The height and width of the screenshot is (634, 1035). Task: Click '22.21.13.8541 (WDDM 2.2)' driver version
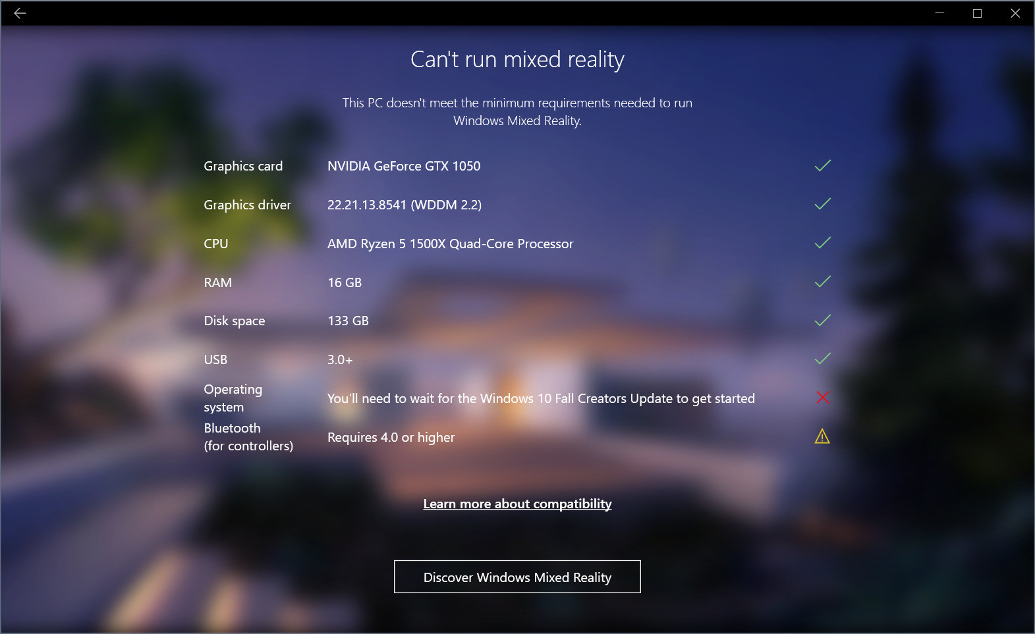click(405, 205)
